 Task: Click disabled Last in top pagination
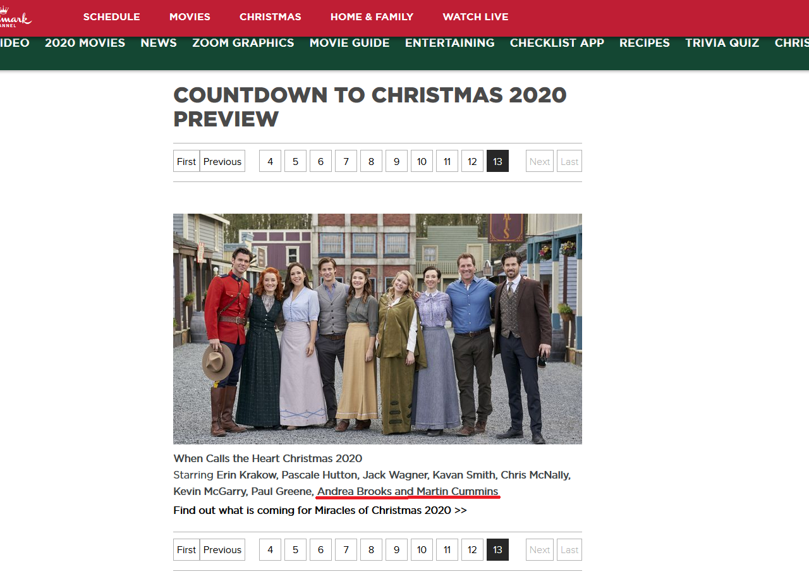569,161
